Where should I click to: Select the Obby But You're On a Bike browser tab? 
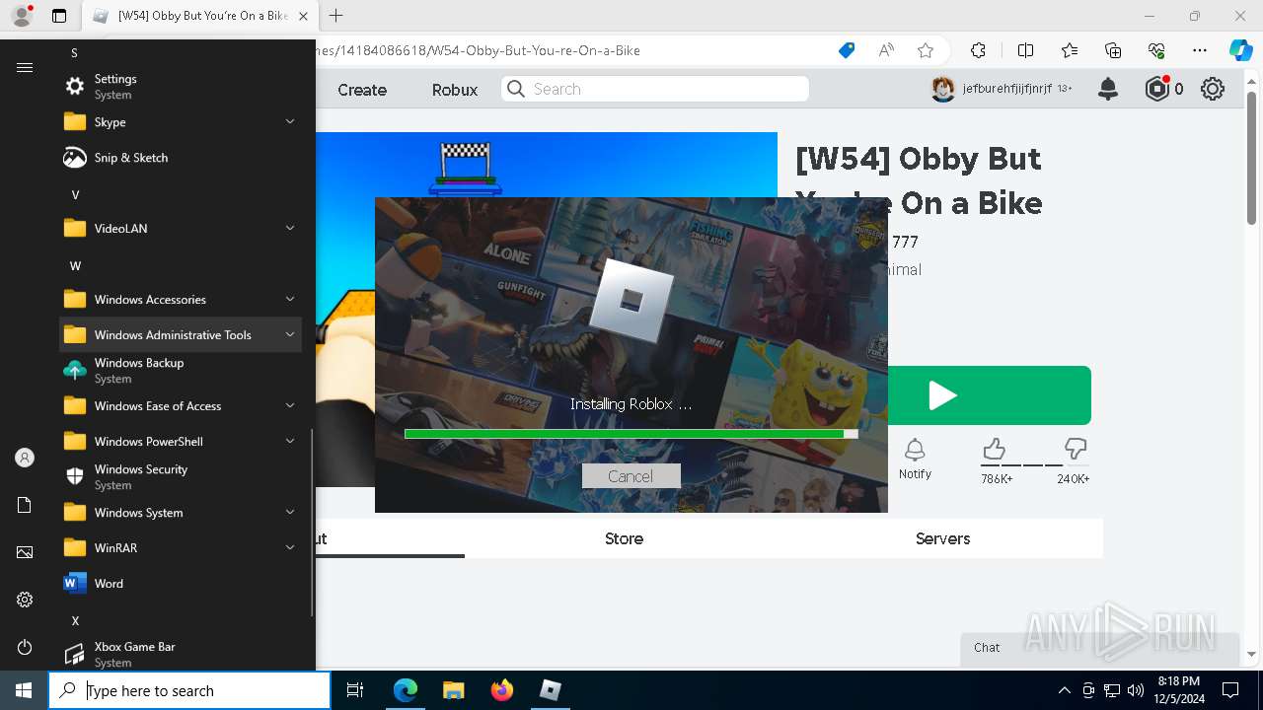pyautogui.click(x=200, y=16)
